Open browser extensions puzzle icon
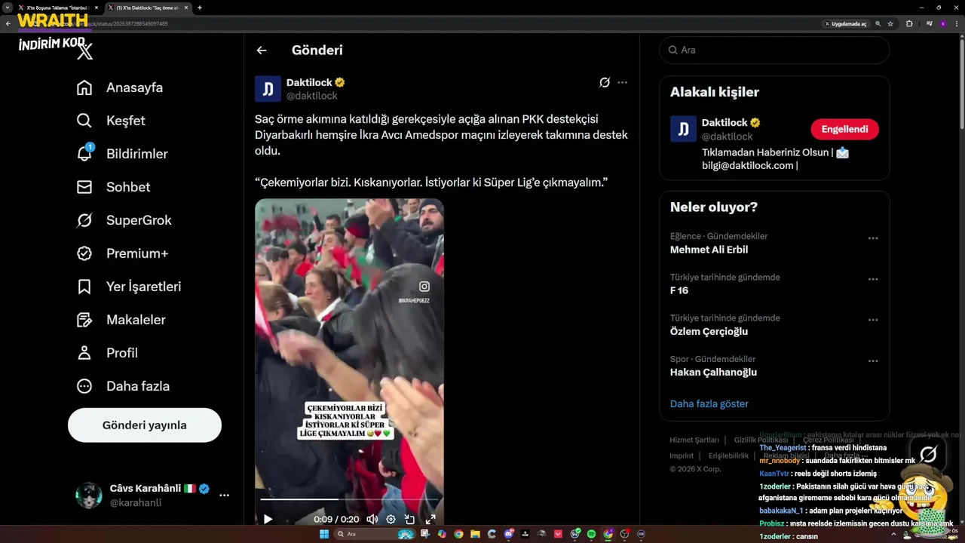965x543 pixels. point(909,24)
